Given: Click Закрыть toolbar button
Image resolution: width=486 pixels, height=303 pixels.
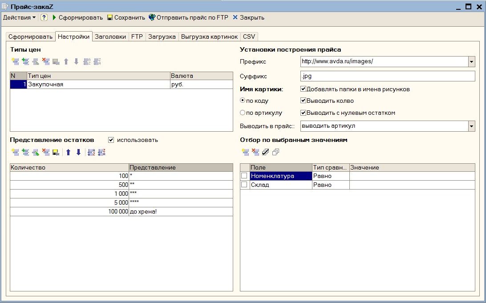Looking at the screenshot, I should click(249, 17).
